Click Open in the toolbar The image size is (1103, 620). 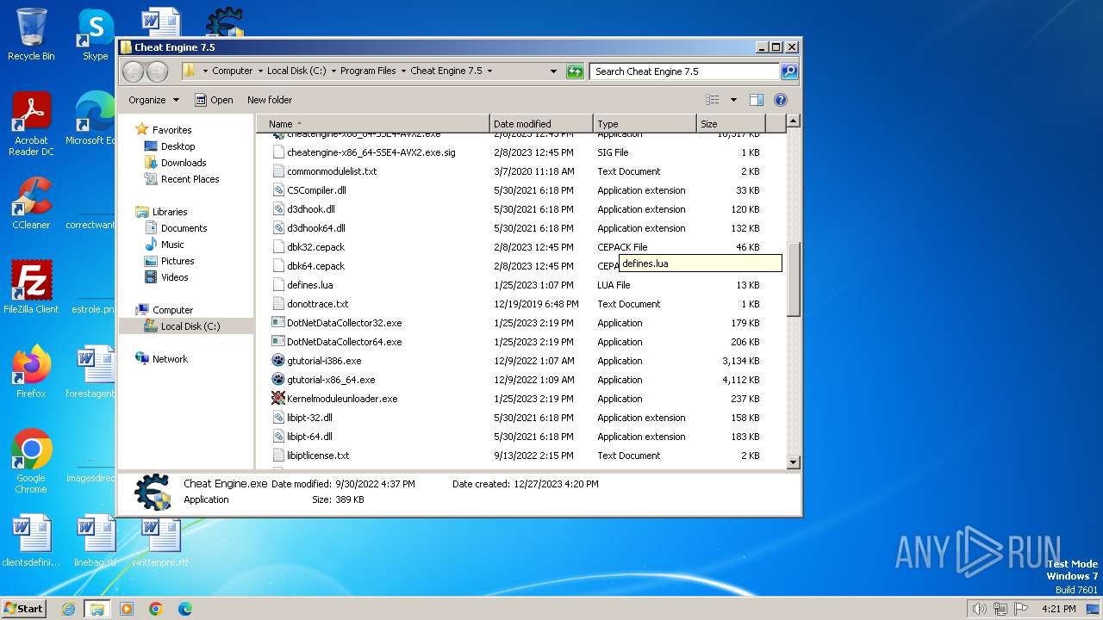point(214,100)
